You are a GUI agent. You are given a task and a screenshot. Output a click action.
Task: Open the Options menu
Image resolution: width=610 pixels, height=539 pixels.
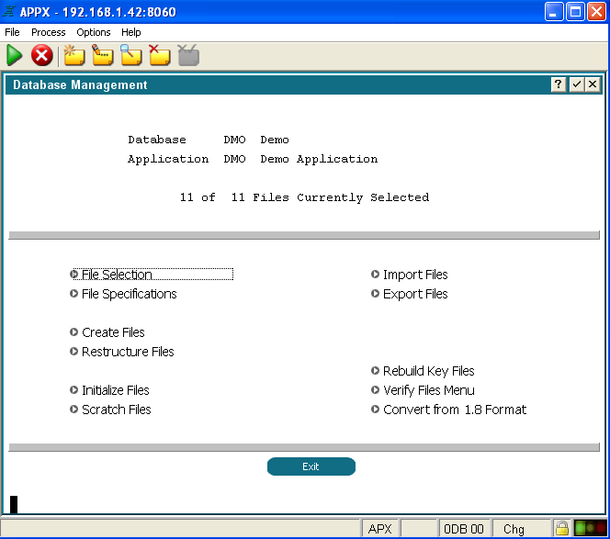[x=94, y=32]
